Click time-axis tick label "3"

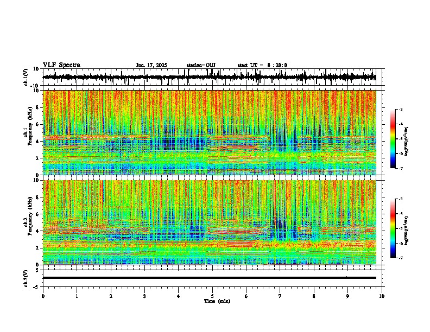(144, 296)
